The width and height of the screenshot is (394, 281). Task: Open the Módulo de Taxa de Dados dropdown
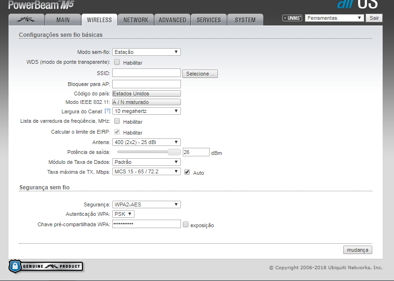[146, 162]
